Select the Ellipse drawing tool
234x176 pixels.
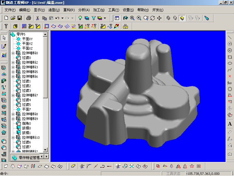click(x=230, y=63)
